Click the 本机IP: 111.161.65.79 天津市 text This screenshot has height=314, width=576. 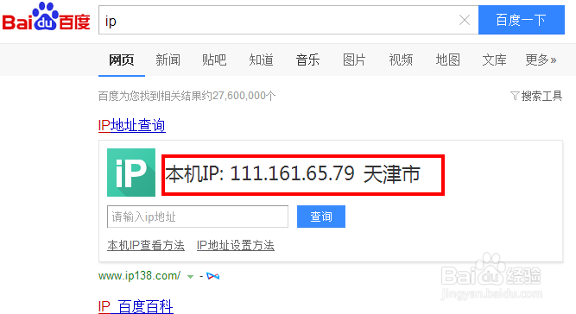click(293, 173)
